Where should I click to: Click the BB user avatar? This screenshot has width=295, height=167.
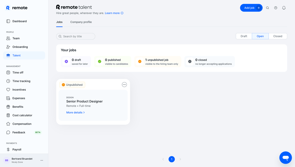[x=7, y=160]
